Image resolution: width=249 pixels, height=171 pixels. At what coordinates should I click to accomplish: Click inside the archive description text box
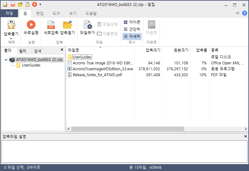pyautogui.click(x=125, y=151)
